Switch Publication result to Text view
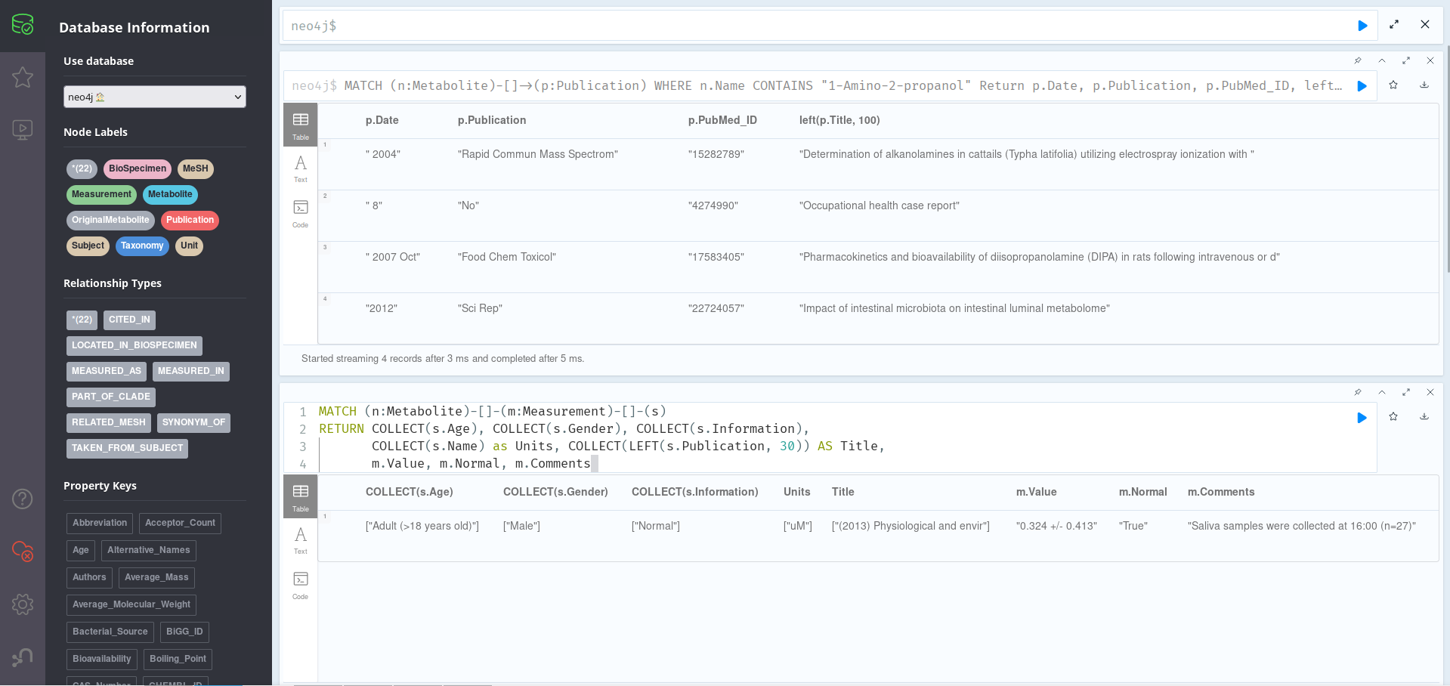This screenshot has height=686, width=1450. (301, 168)
